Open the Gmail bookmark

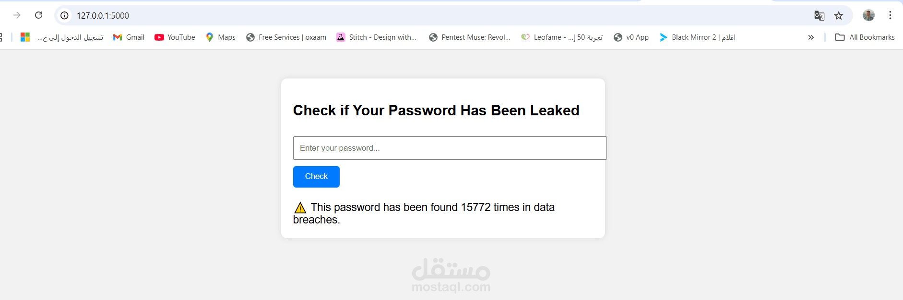[x=129, y=37]
